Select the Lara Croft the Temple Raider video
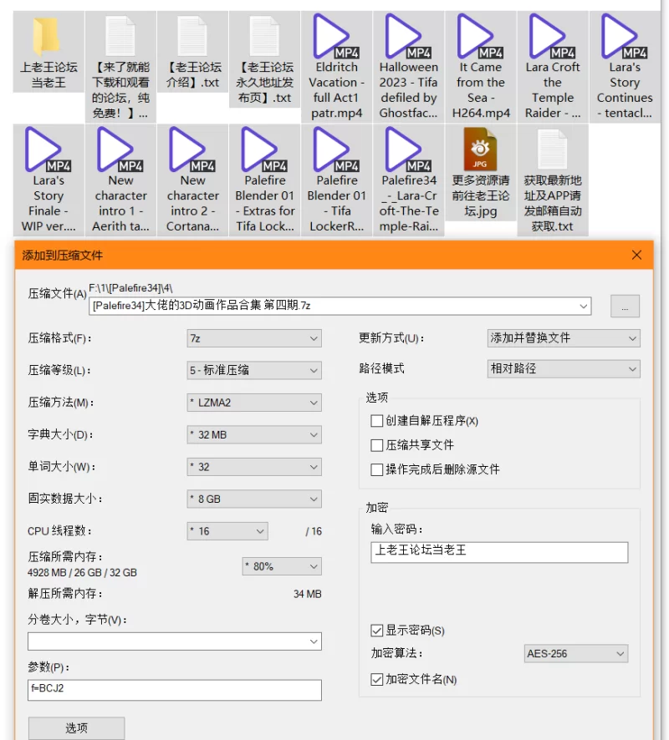Image resolution: width=669 pixels, height=740 pixels. [x=552, y=38]
